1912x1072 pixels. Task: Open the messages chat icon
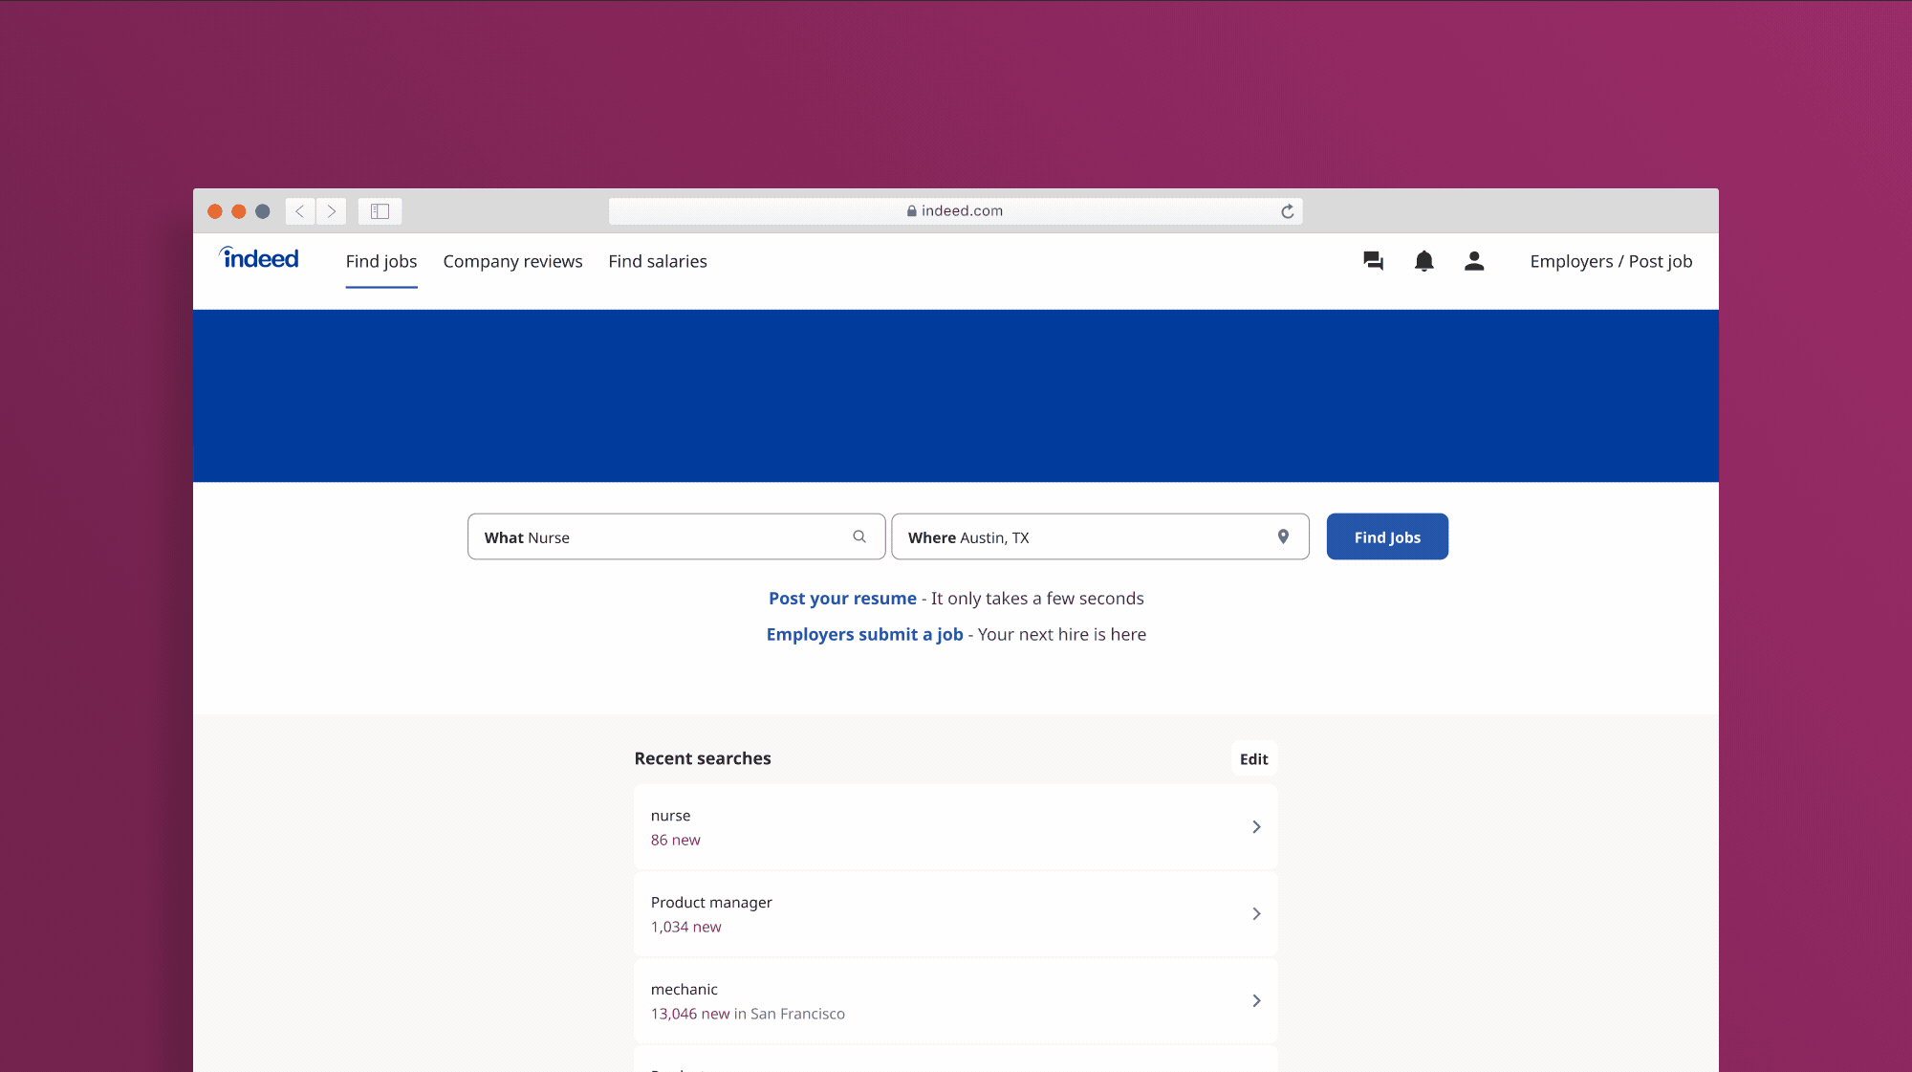[1373, 261]
